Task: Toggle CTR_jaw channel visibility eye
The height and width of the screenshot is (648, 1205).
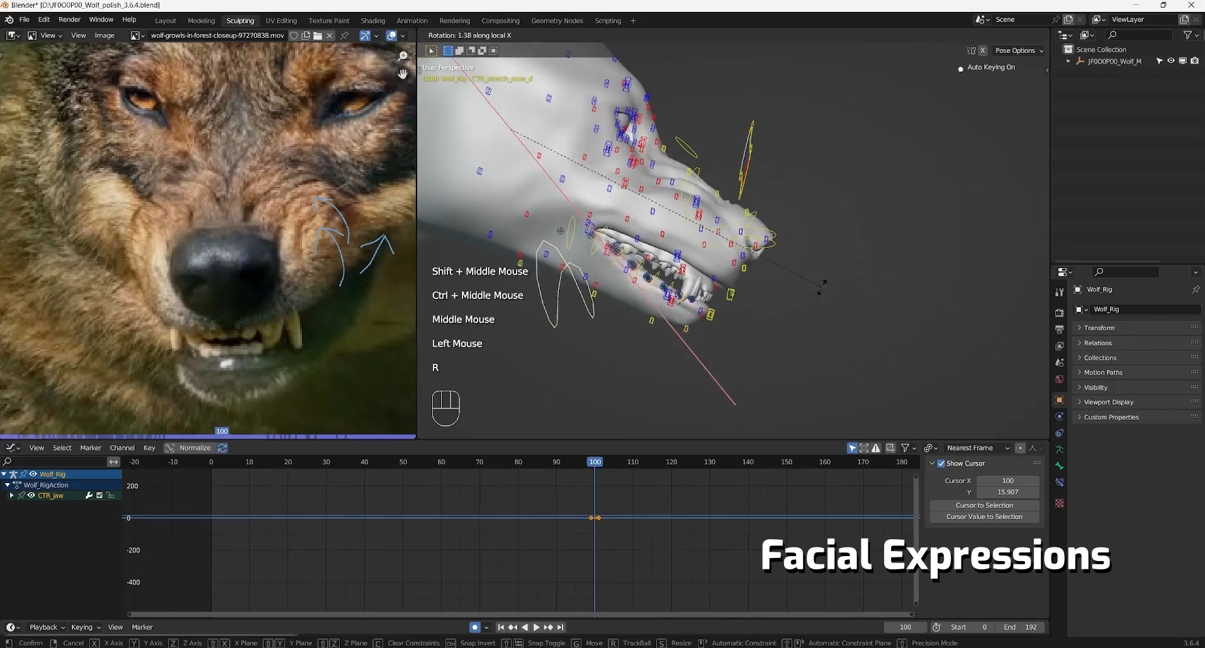Action: point(31,496)
